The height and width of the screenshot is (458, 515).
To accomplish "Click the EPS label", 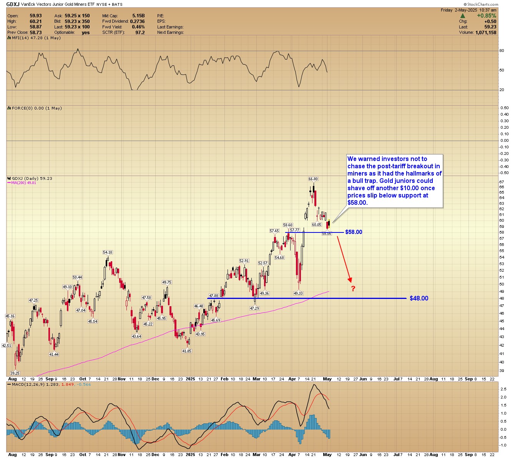I will 161,22.
